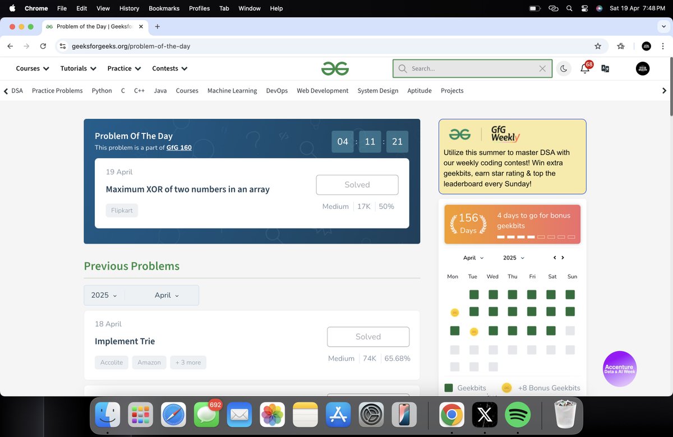Open Mail from the dock
Viewport: 673px width, 437px height.
click(x=239, y=415)
